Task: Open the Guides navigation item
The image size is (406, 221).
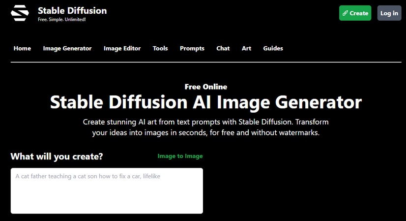Action: (x=273, y=48)
